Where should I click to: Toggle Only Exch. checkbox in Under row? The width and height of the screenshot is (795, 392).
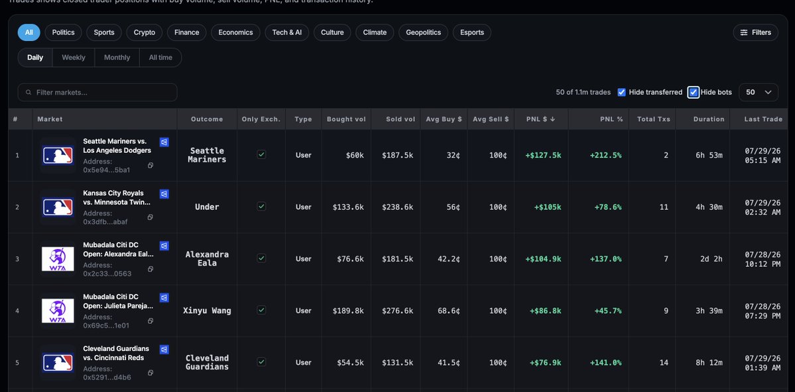pos(261,206)
